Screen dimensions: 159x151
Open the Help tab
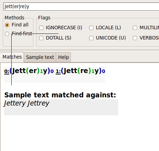pyautogui.click(x=63, y=58)
